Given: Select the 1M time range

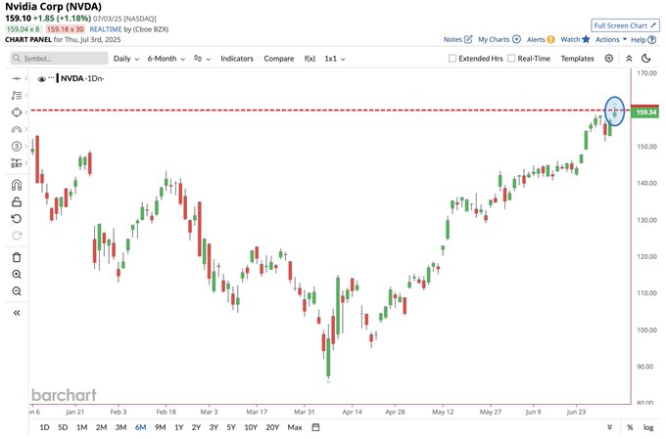Looking at the screenshot, I should (82, 427).
